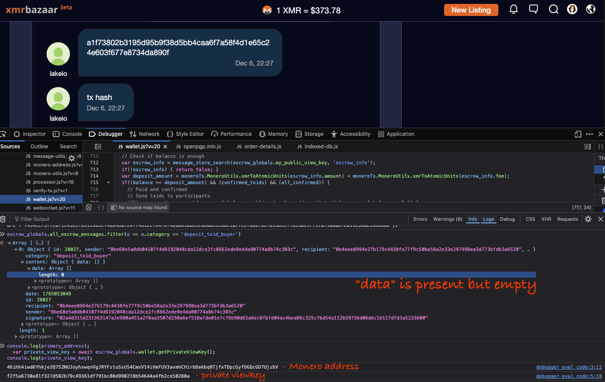Click lakeio avatar beside tx hash message
The height and width of the screenshot is (382, 605).
[x=58, y=99]
